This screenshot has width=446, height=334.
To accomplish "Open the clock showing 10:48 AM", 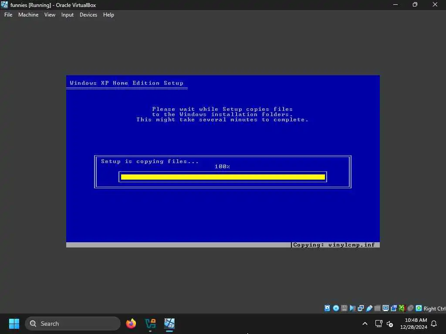I will (414, 324).
